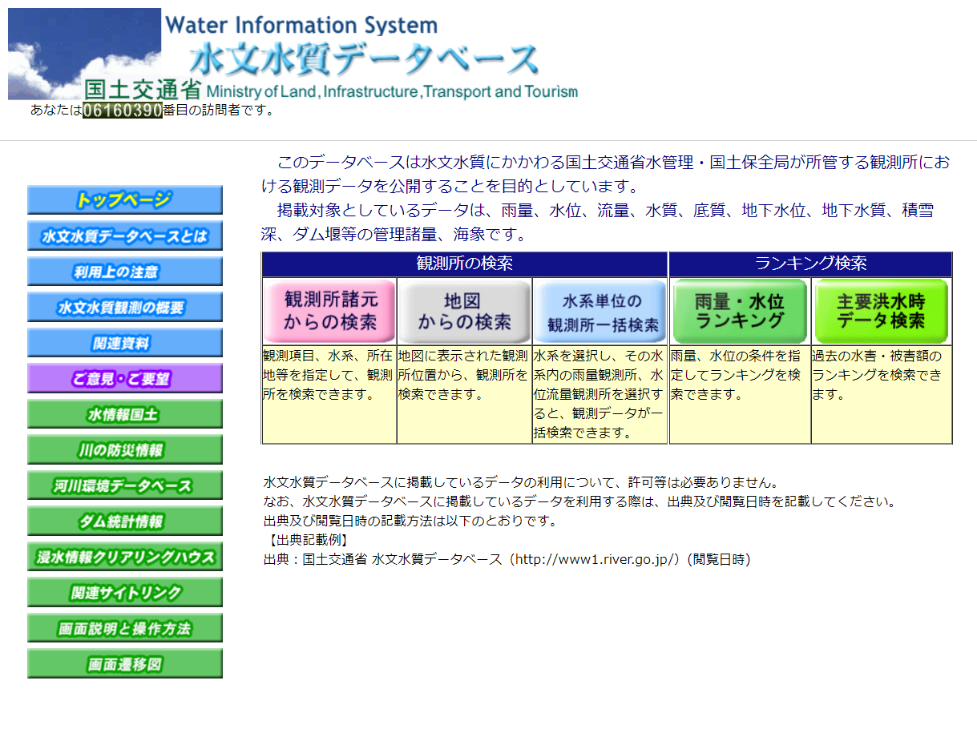Open 浸水情報クリアリングハウス green button
Screen dimensions: 977x745
coord(125,557)
